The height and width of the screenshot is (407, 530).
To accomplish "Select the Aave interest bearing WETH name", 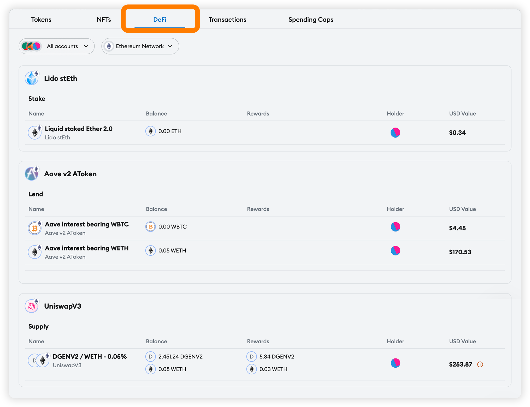I will click(x=87, y=248).
